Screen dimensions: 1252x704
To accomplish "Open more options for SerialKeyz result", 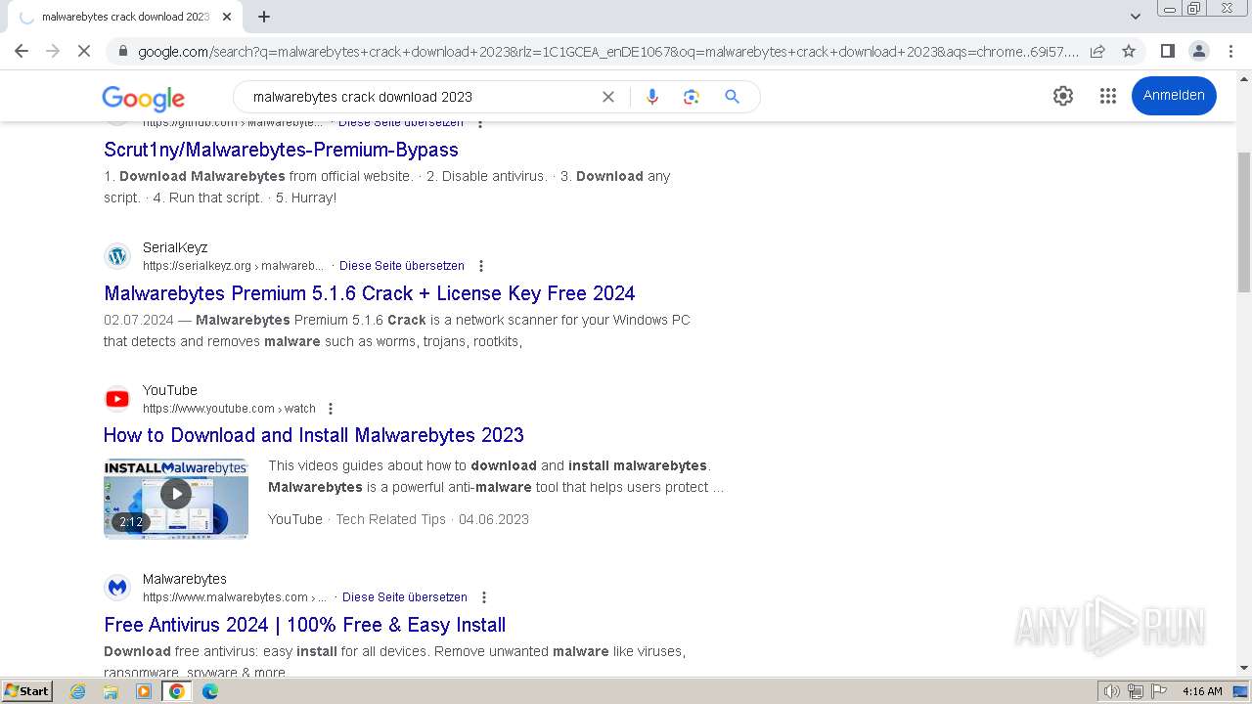I will pyautogui.click(x=481, y=266).
